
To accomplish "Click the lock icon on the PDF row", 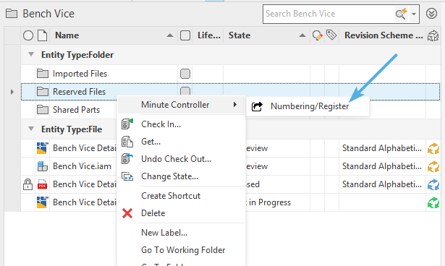I will pyautogui.click(x=27, y=184).
